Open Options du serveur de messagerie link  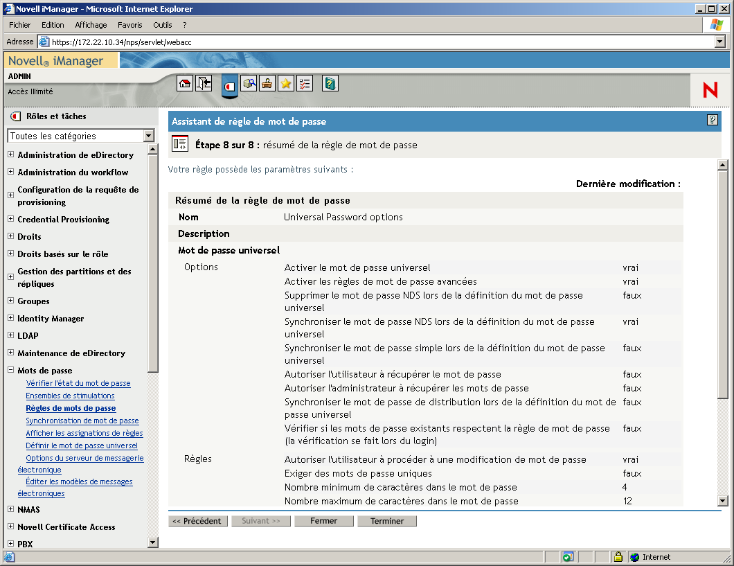[x=84, y=458]
